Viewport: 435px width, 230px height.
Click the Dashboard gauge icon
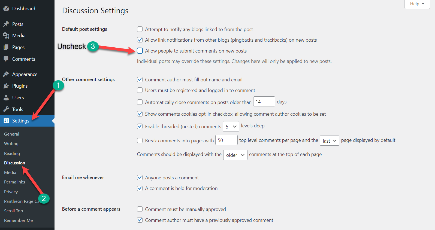point(6,9)
